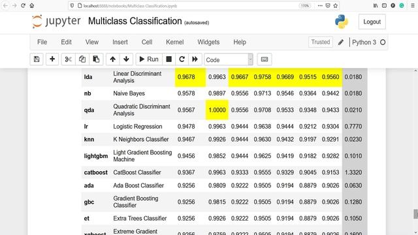The height and width of the screenshot is (235, 418).
Task: Open the command palette keyboard icon
Action: tap(265, 59)
